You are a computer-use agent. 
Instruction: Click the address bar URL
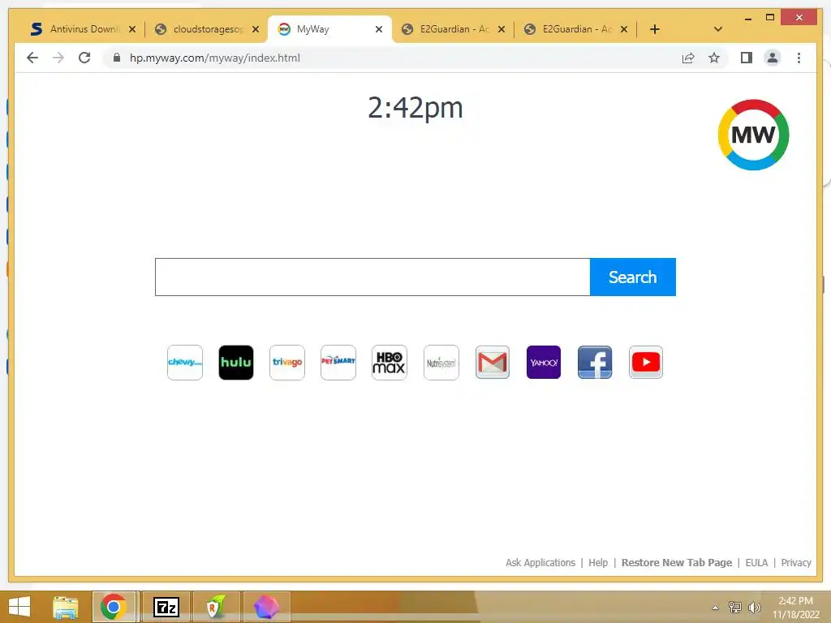pyautogui.click(x=214, y=58)
